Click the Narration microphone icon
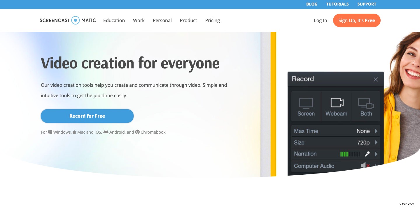 click(x=367, y=154)
